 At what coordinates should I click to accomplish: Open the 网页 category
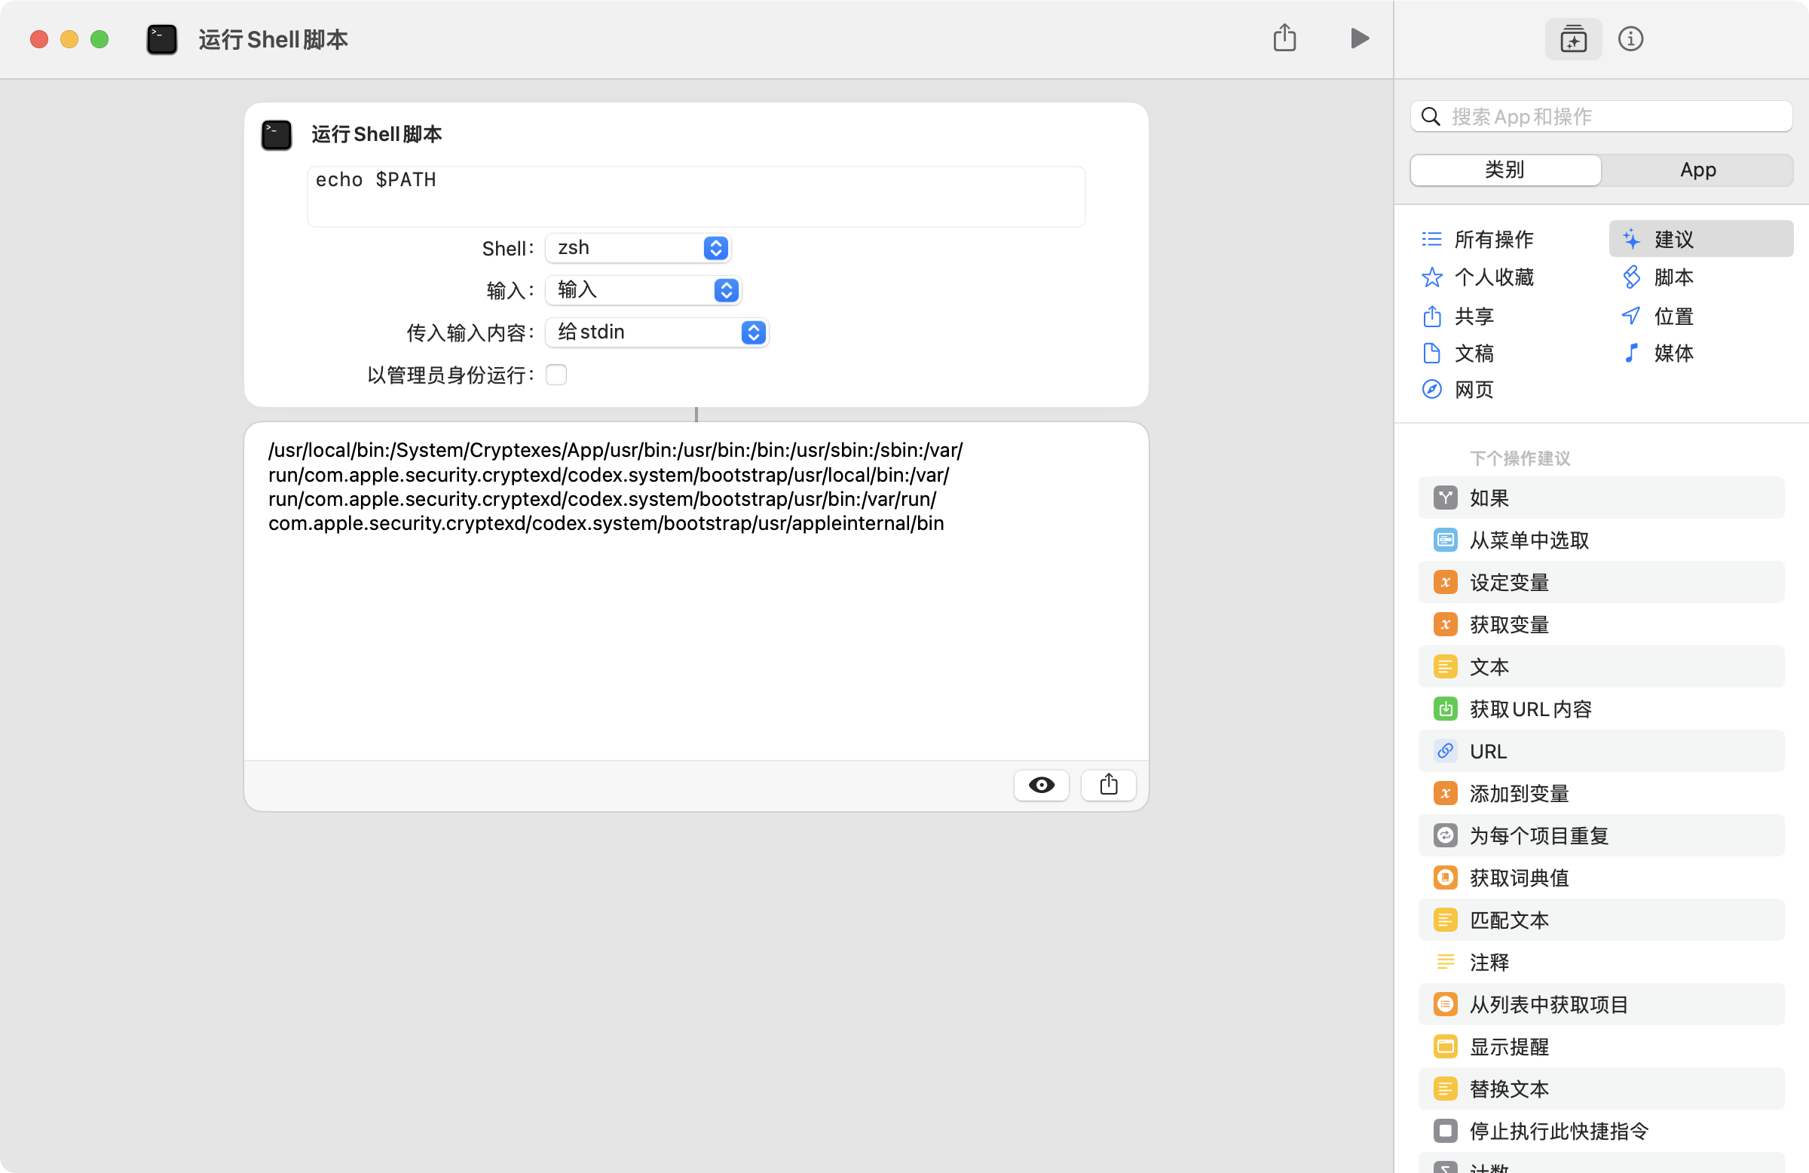tap(1472, 389)
